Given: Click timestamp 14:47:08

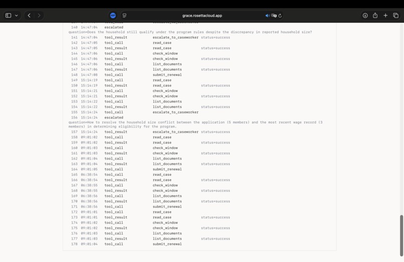Looking at the screenshot, I should tap(89, 75).
